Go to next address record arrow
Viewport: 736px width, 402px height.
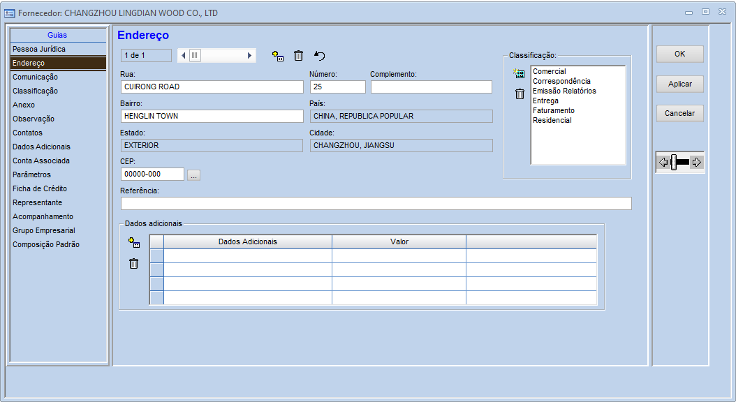(x=250, y=56)
